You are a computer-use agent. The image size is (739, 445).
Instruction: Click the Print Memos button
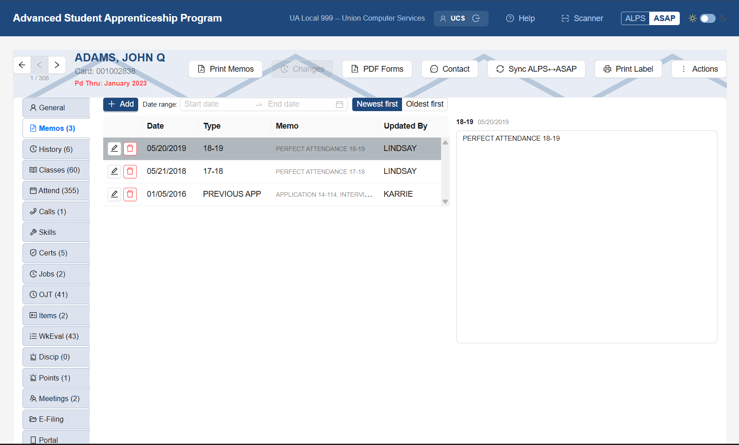point(225,69)
